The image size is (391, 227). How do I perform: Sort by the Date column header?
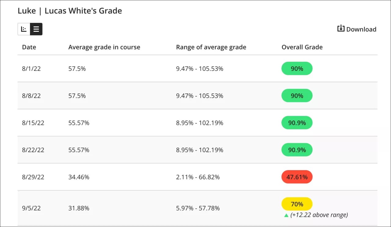click(x=29, y=47)
